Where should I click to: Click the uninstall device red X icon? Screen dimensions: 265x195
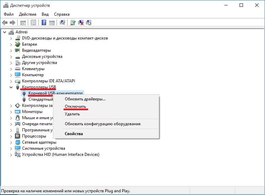tap(81, 23)
